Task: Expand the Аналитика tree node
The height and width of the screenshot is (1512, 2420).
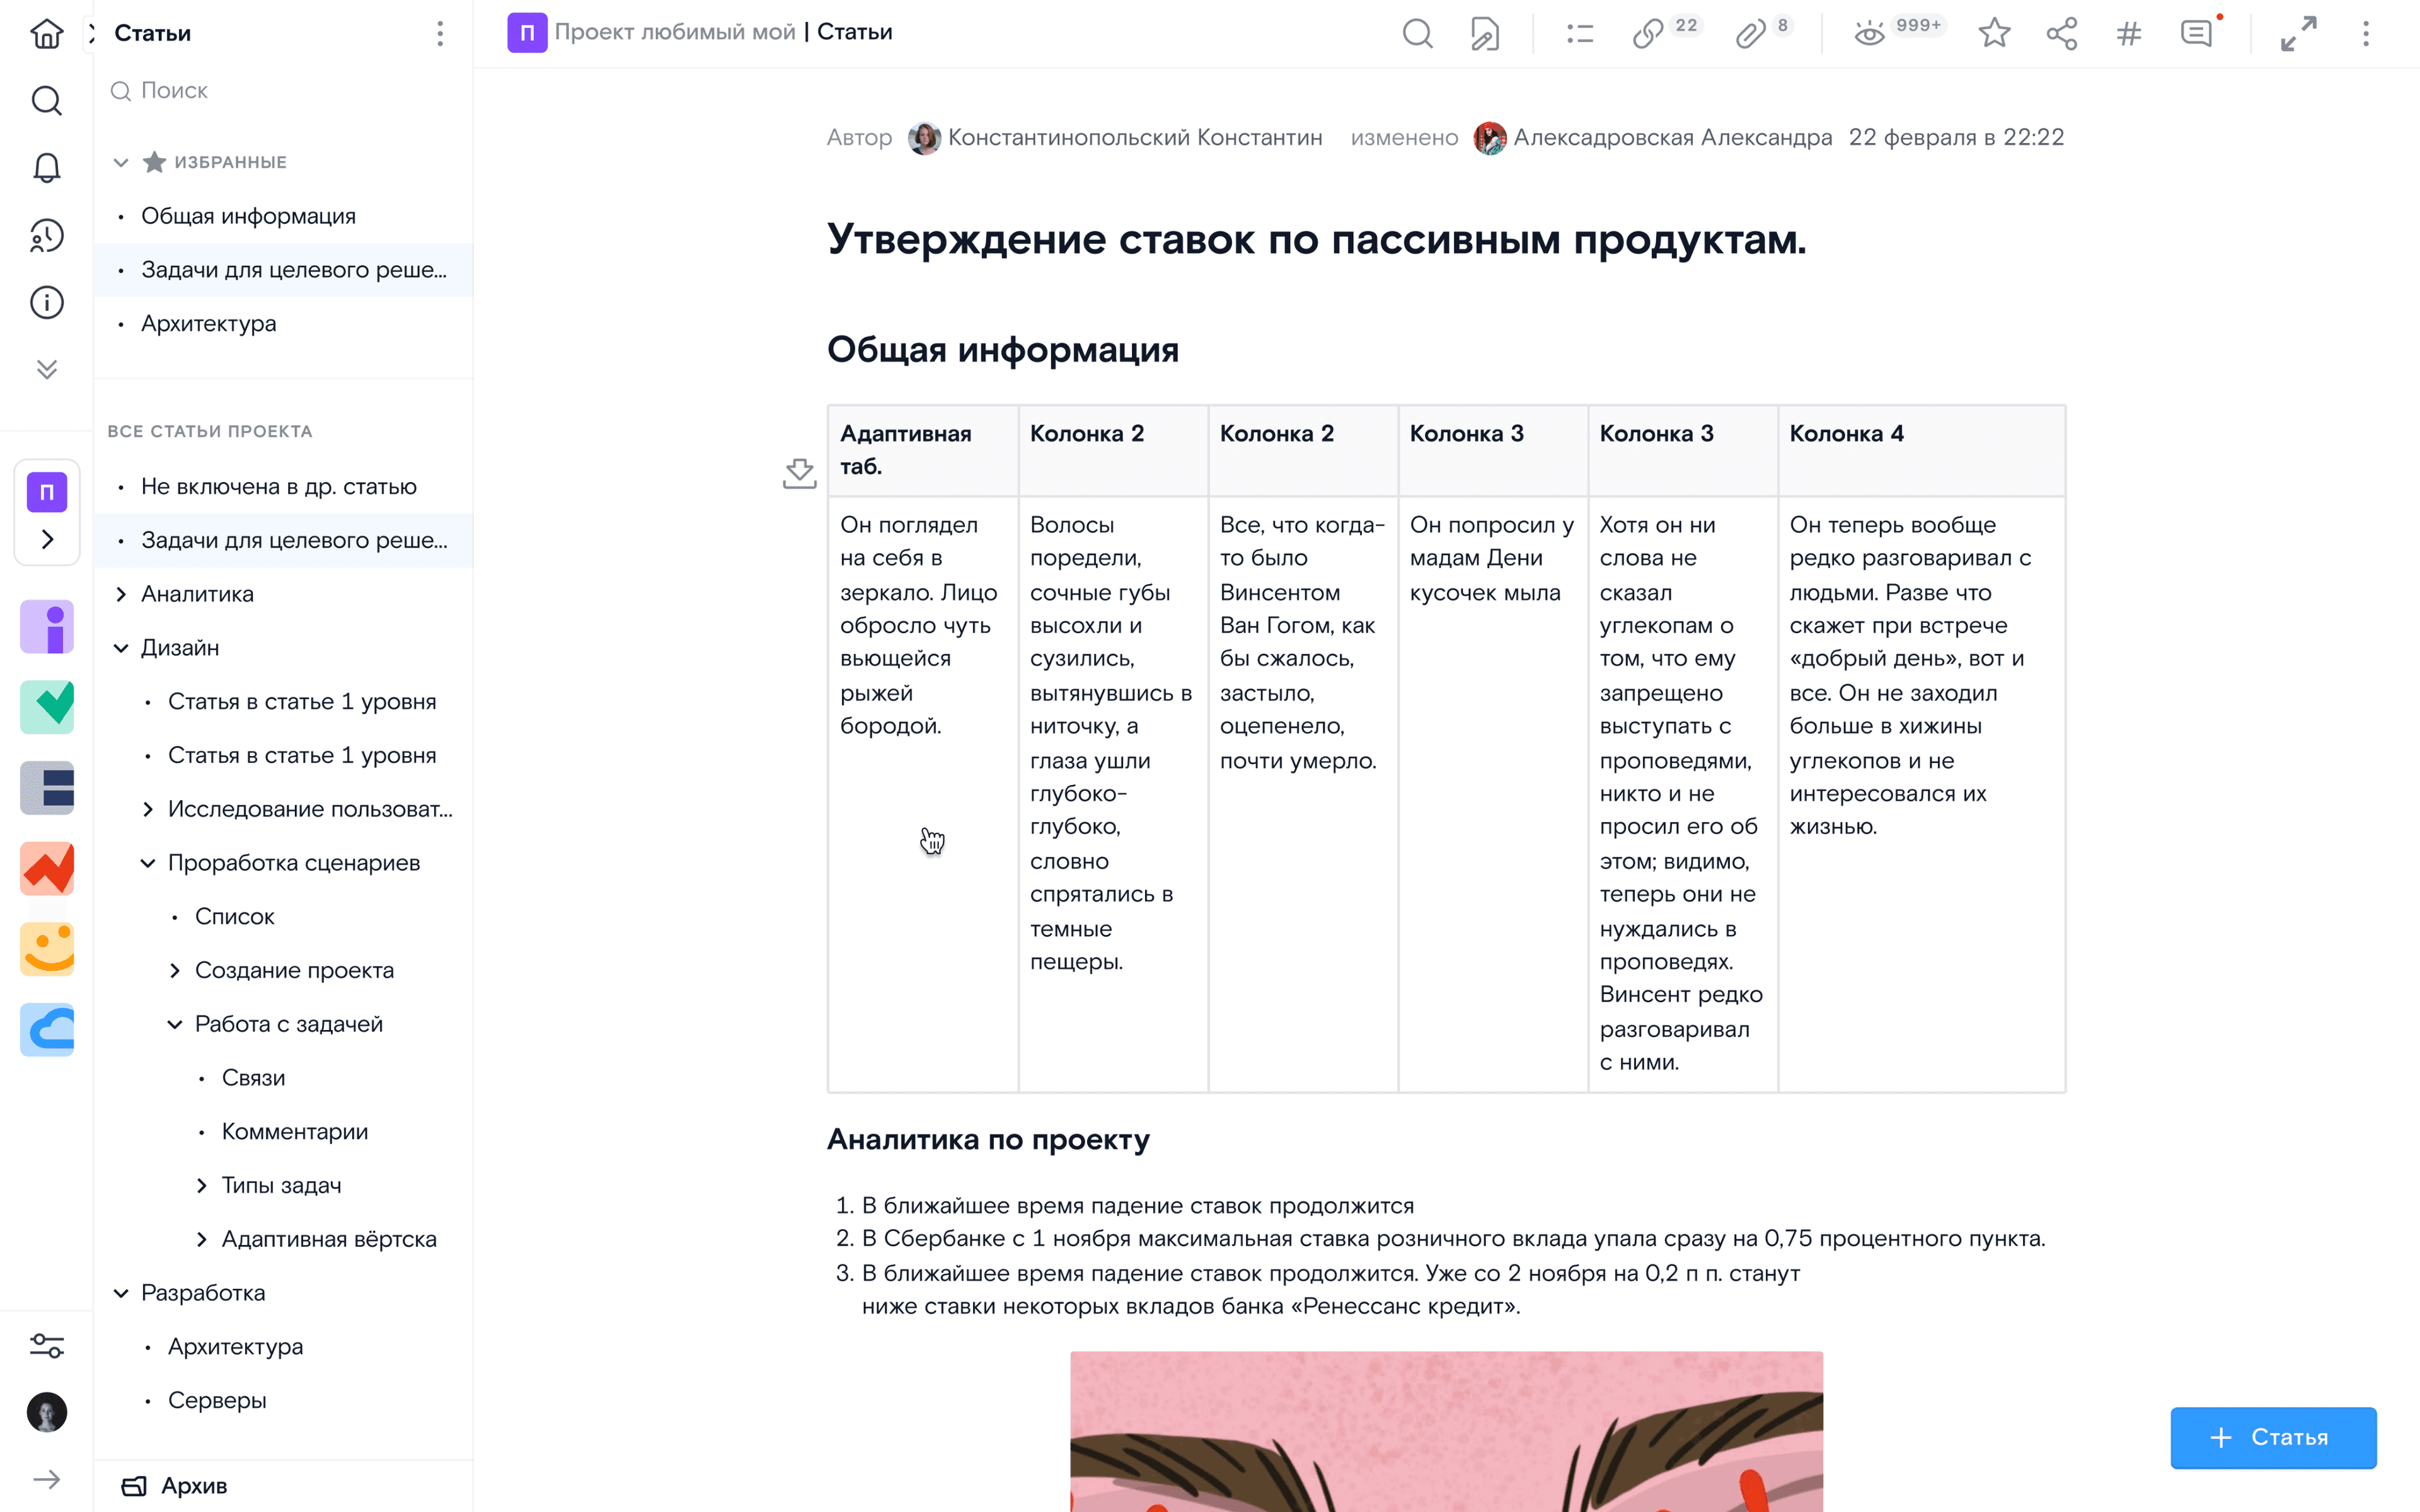Action: click(121, 594)
